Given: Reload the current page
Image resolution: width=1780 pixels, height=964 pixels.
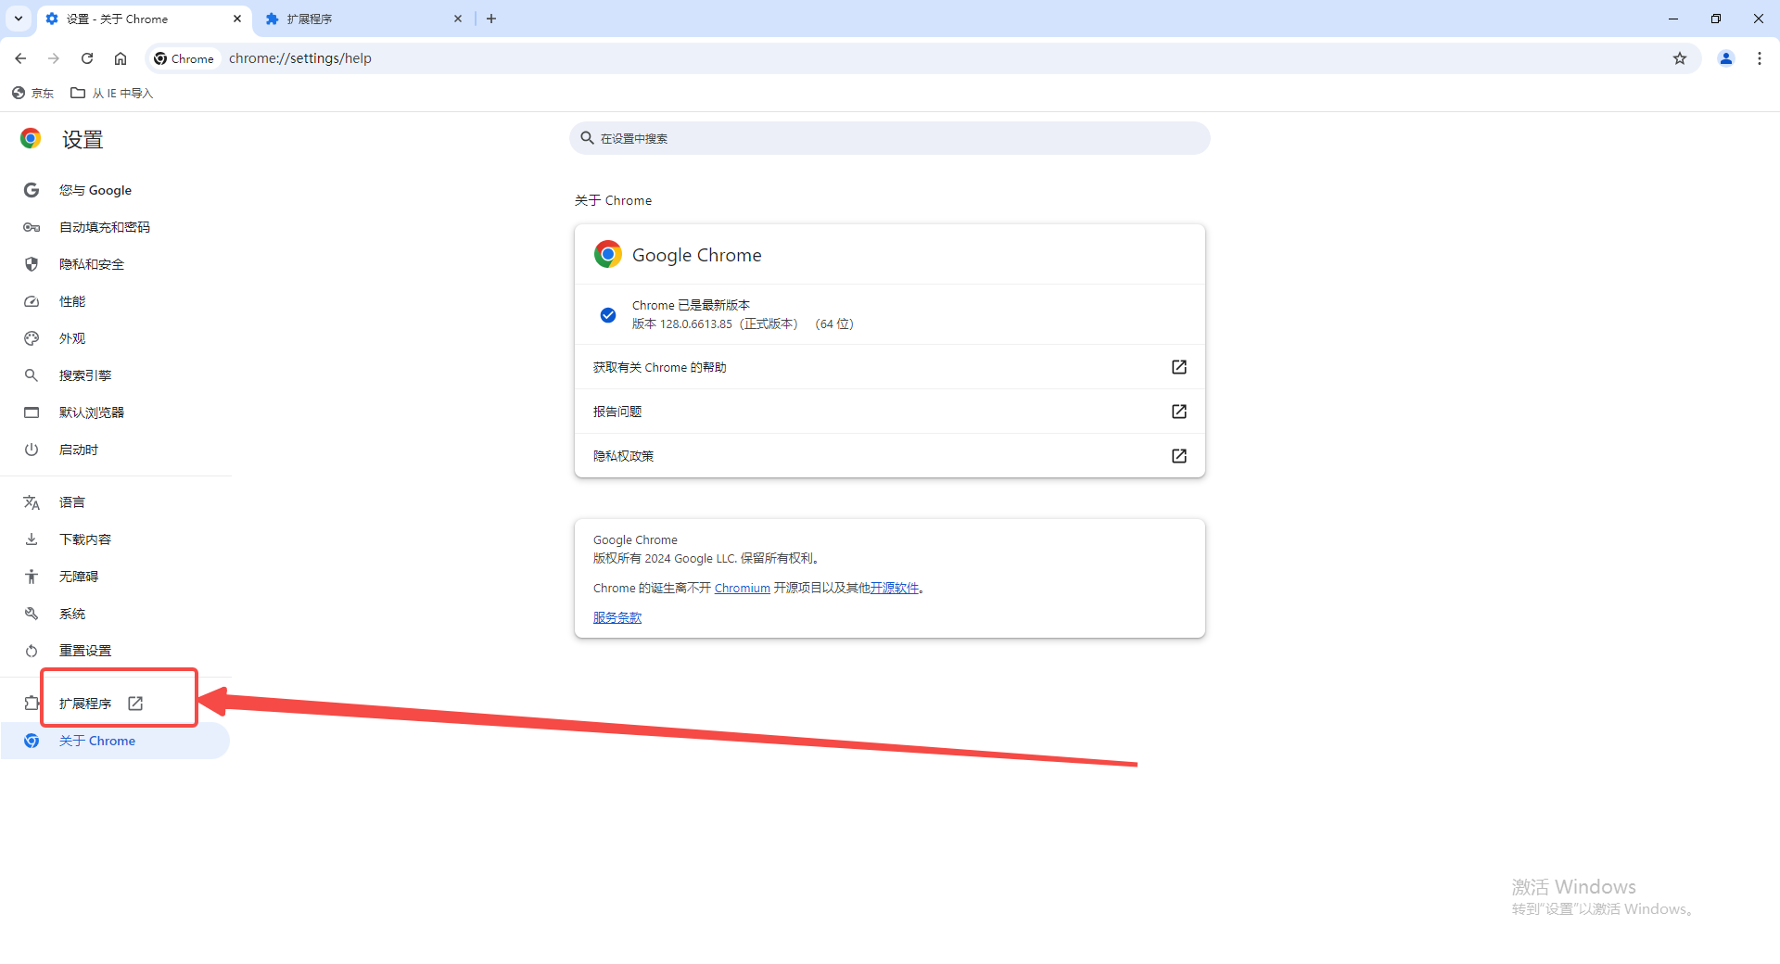Looking at the screenshot, I should 87,58.
